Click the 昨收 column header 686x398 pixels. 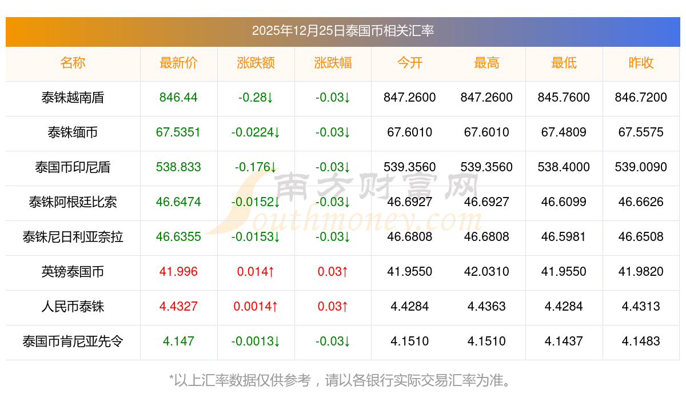(641, 63)
